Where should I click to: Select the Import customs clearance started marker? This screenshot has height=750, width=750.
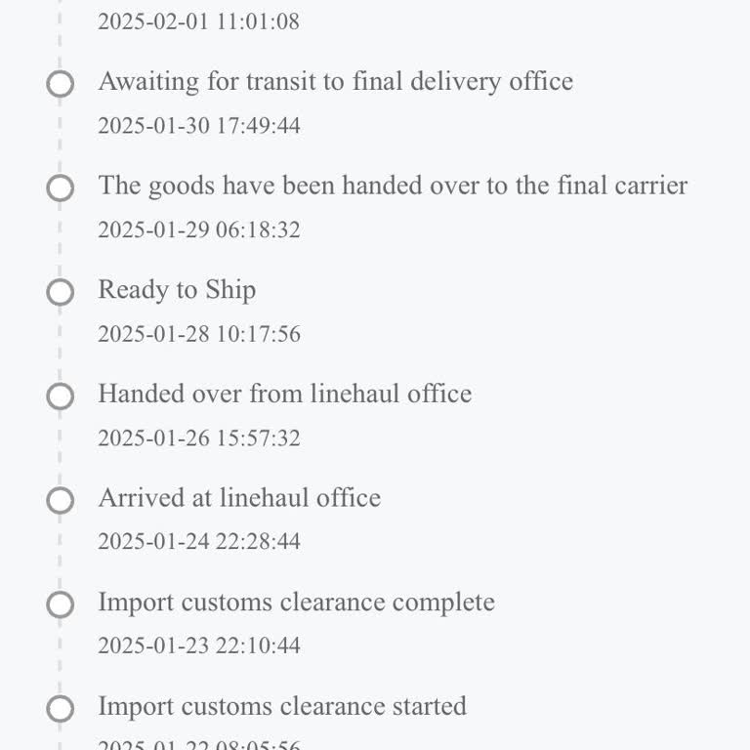(x=61, y=709)
